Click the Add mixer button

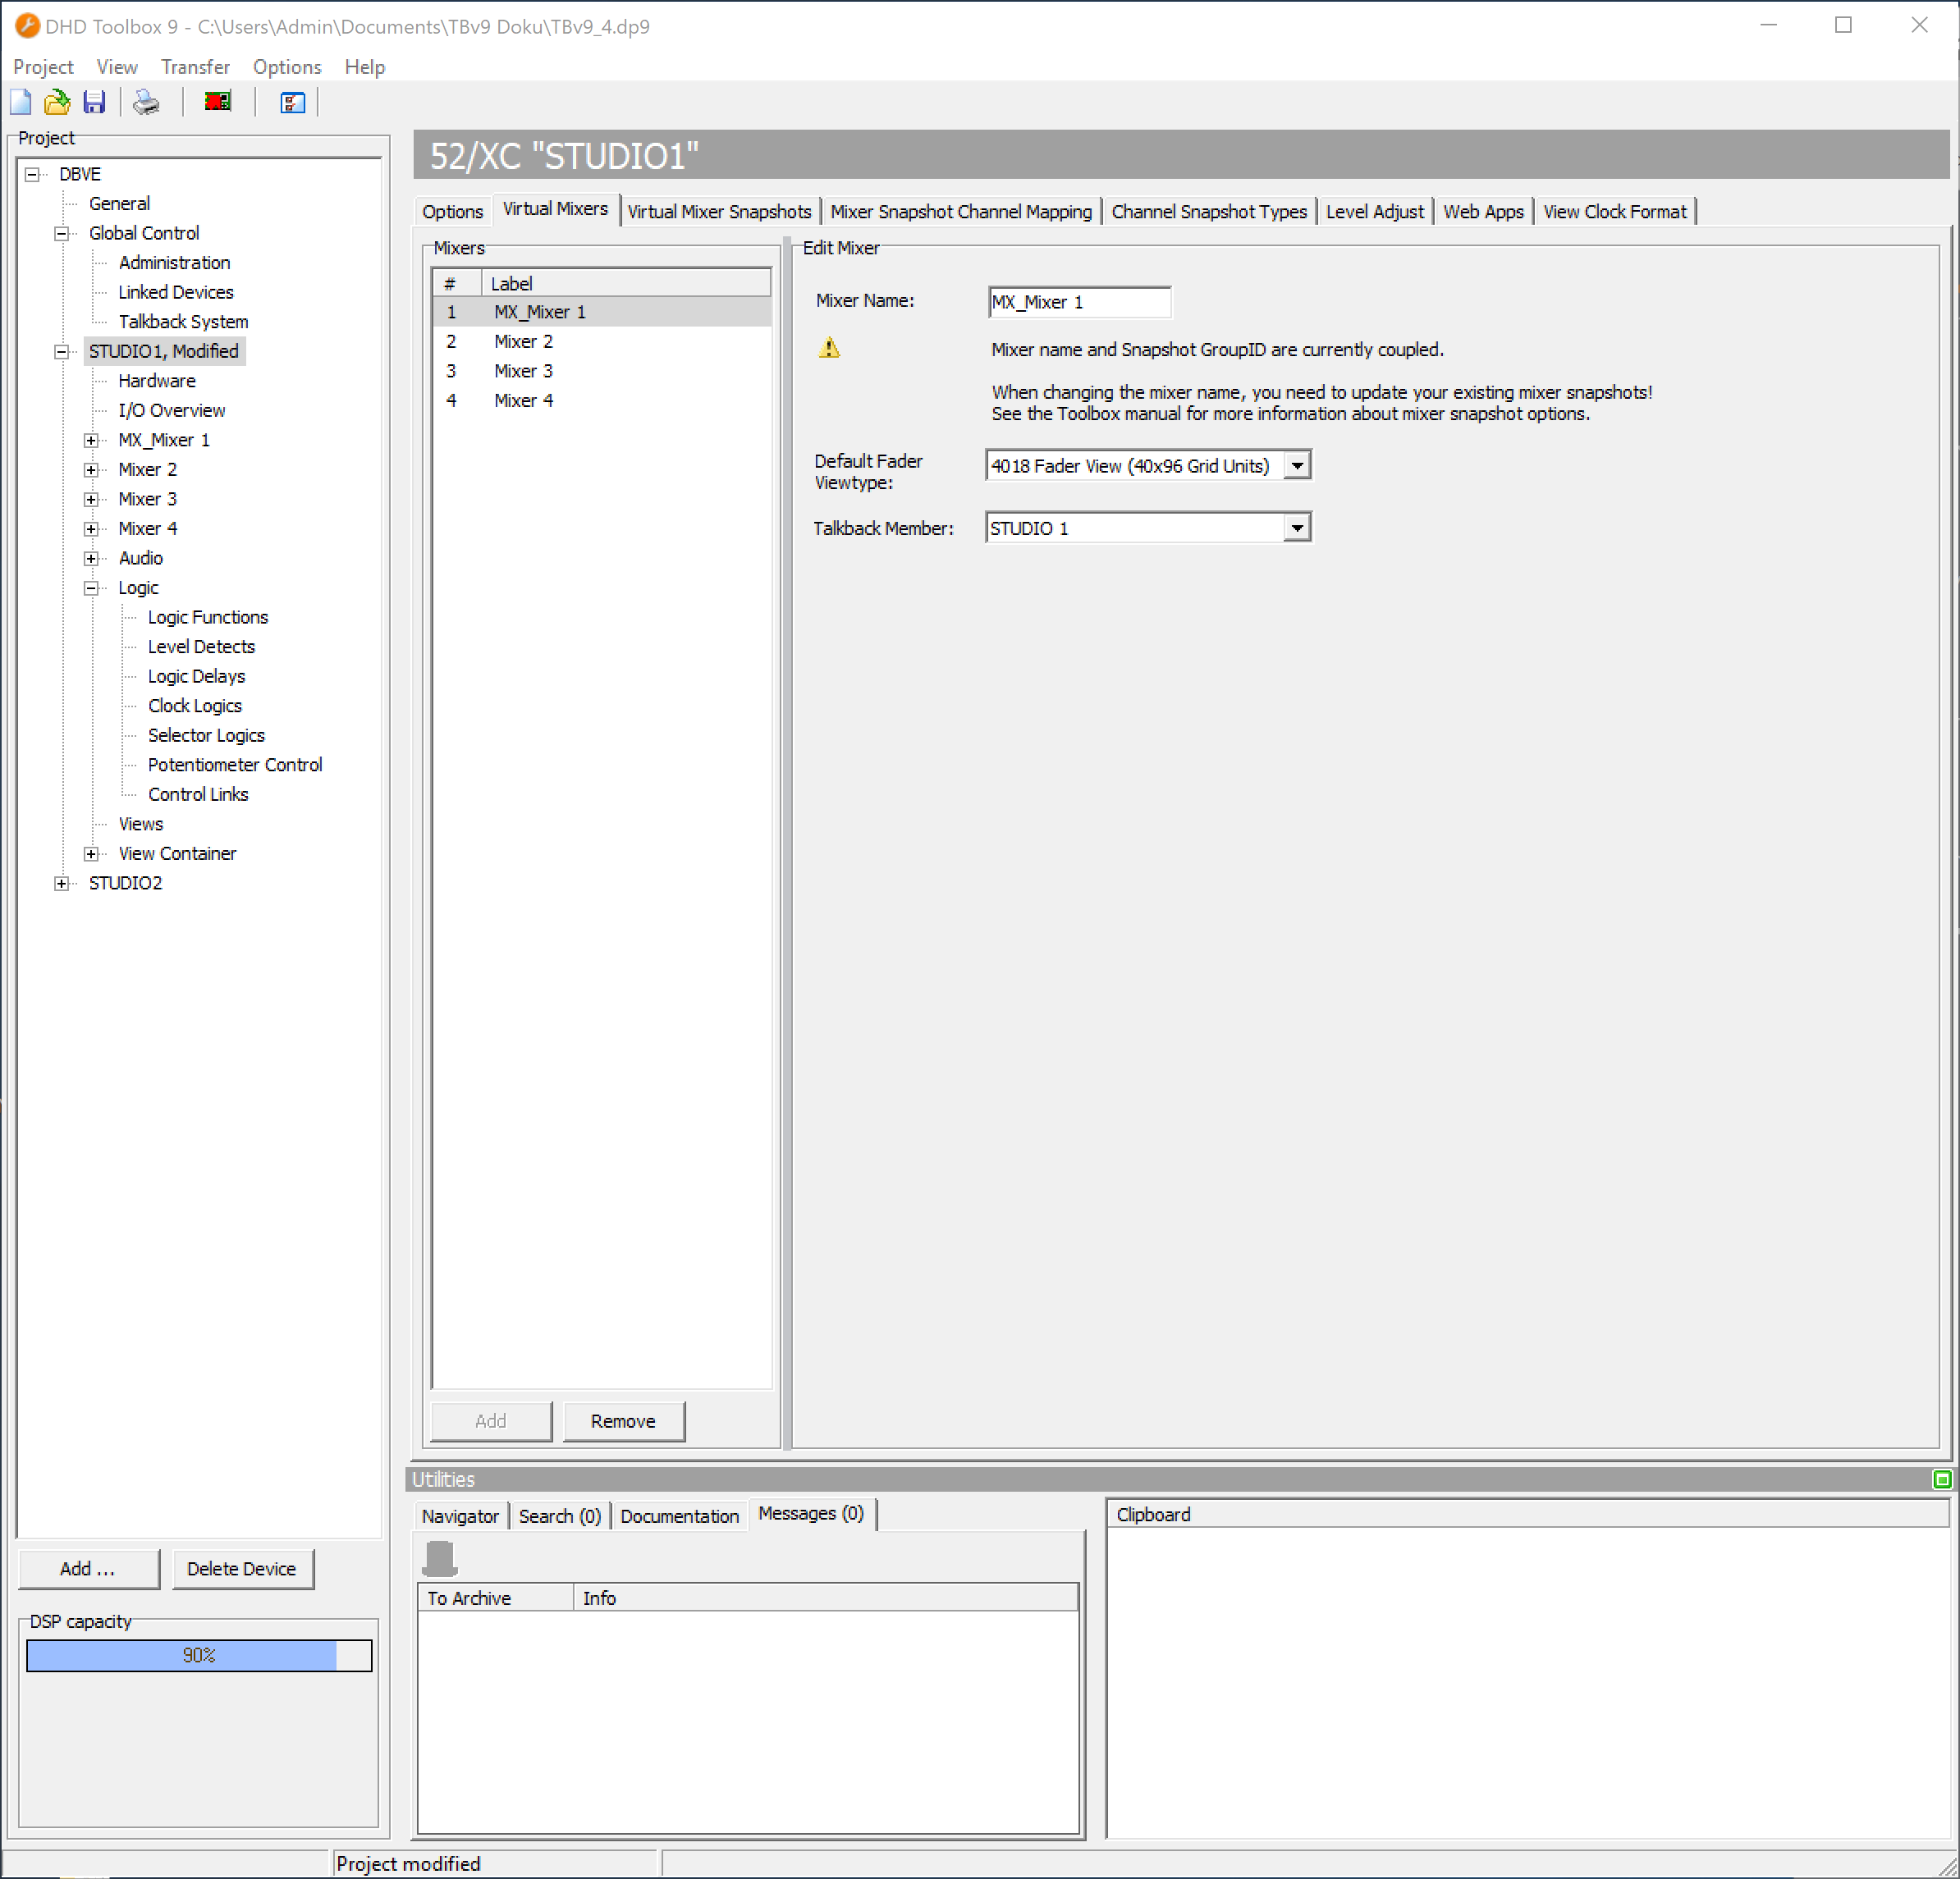tap(490, 1421)
